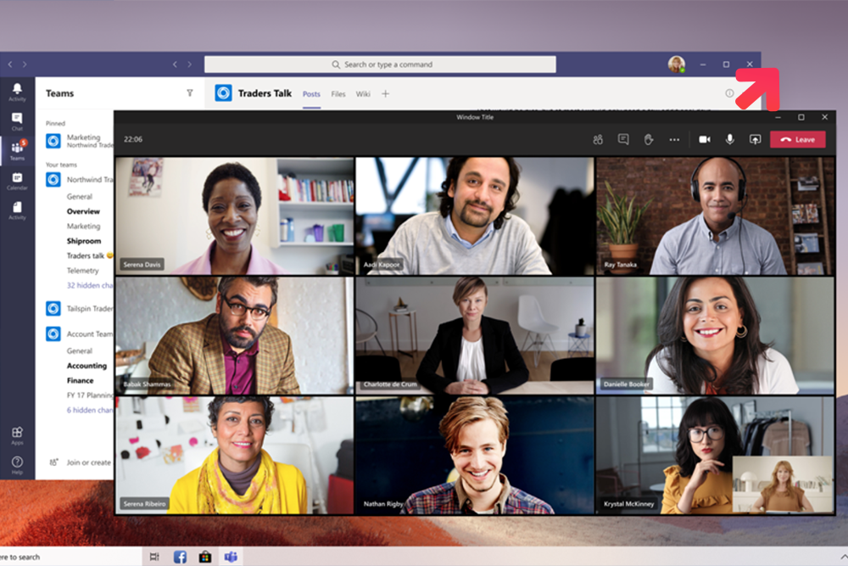Click the Tailspin Traders team avatar

pyautogui.click(x=53, y=308)
